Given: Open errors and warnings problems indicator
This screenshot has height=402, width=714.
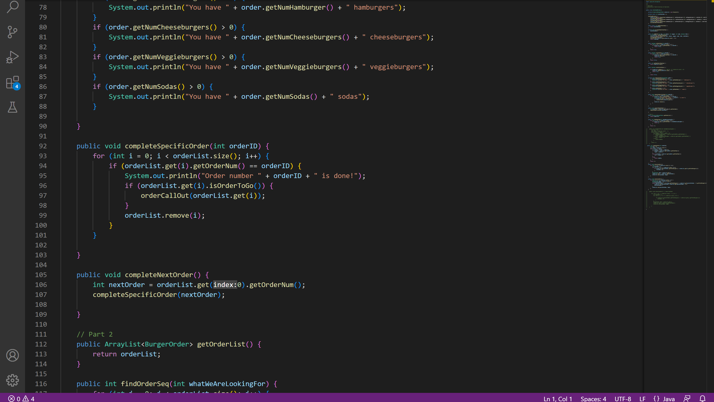Looking at the screenshot, I should tap(21, 399).
